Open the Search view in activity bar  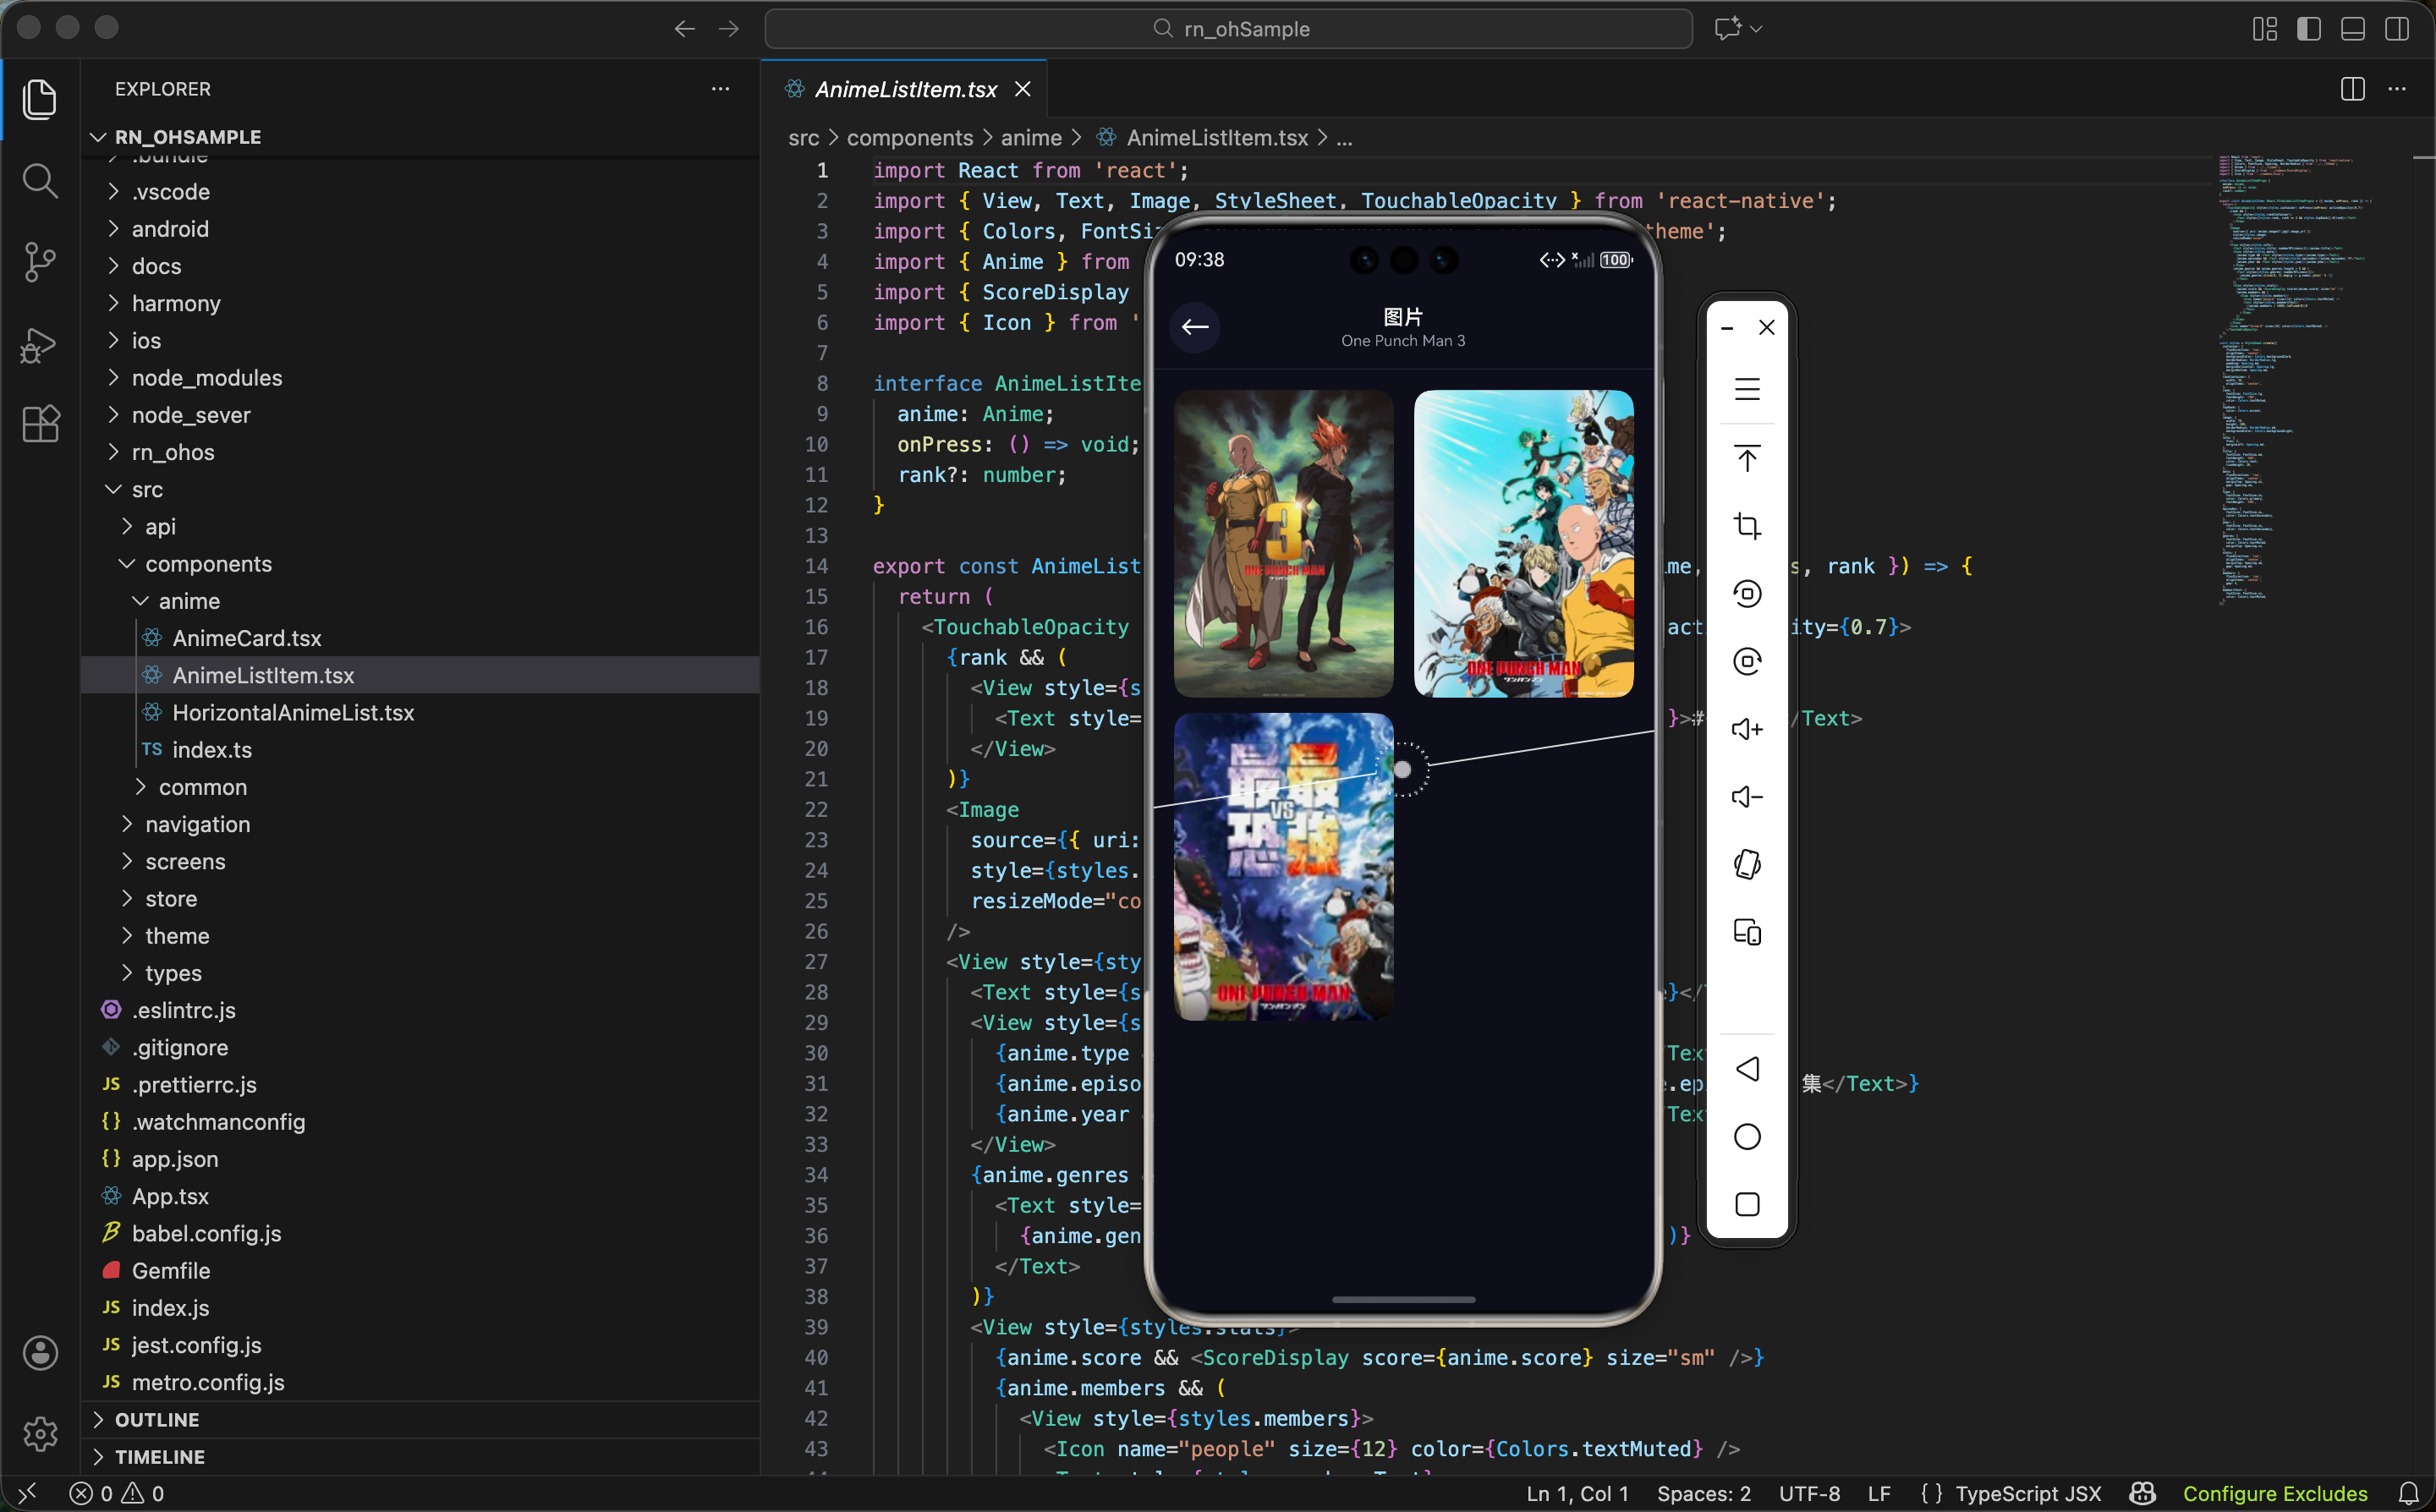[x=40, y=181]
